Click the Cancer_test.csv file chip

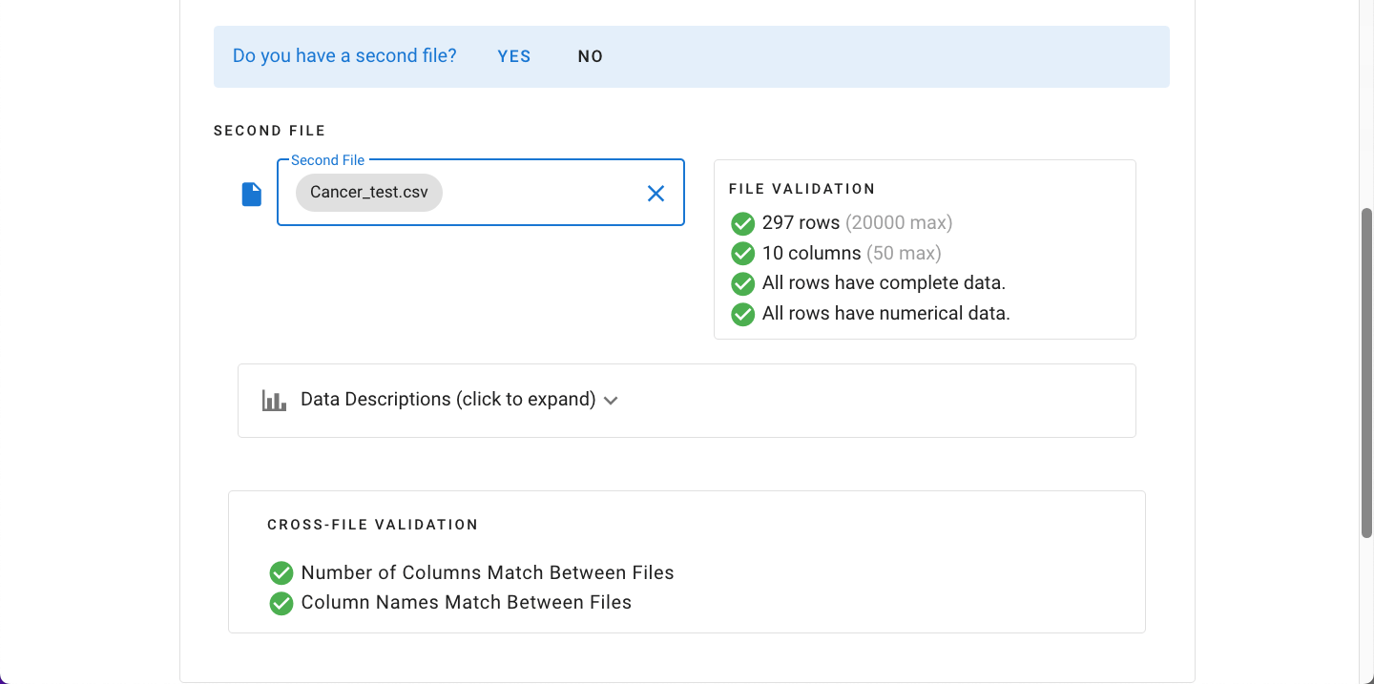coord(369,193)
